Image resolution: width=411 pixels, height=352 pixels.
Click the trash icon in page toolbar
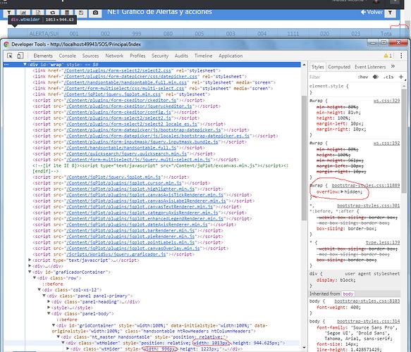tap(67, 13)
